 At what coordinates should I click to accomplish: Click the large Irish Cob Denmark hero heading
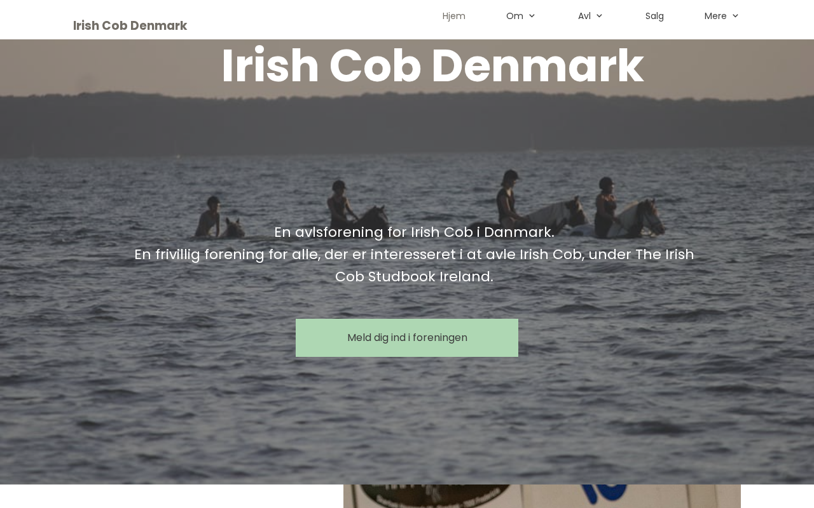432,65
